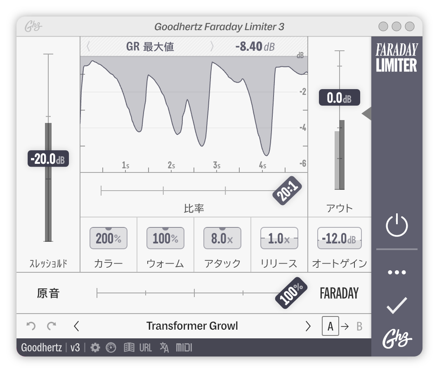
Task: Open settings gear in status bar
Action: (95, 347)
